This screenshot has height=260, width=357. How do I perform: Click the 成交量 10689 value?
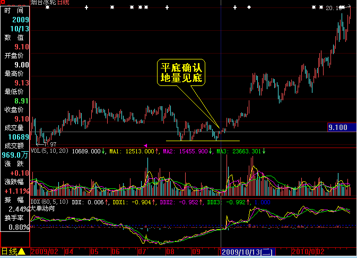pos(19,137)
